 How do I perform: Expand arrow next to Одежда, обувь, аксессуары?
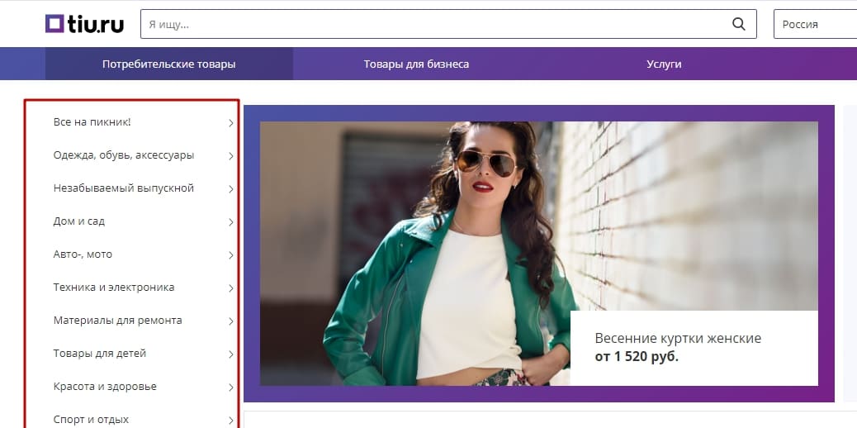(x=231, y=156)
